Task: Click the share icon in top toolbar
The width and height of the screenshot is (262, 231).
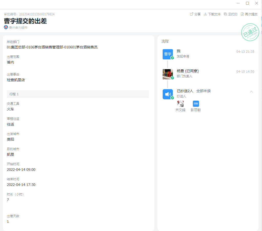Action: tap(191, 14)
